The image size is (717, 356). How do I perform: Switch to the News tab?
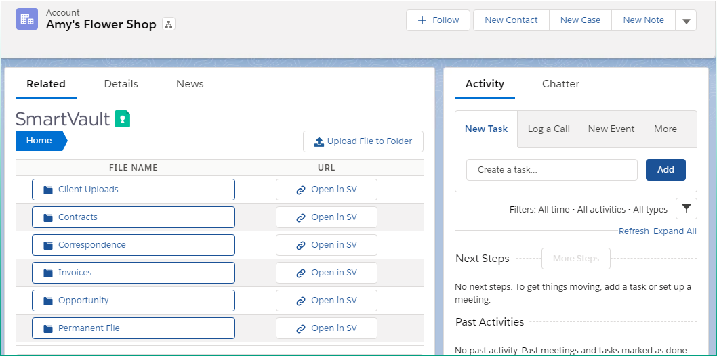[190, 84]
